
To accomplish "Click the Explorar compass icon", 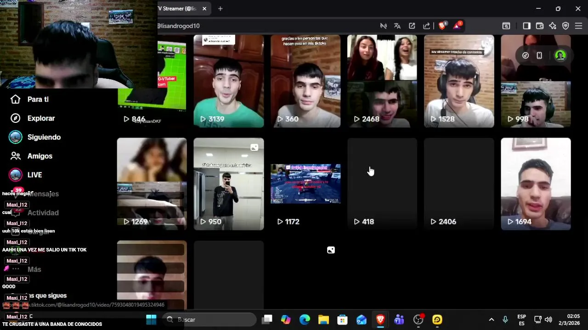I will (16, 118).
